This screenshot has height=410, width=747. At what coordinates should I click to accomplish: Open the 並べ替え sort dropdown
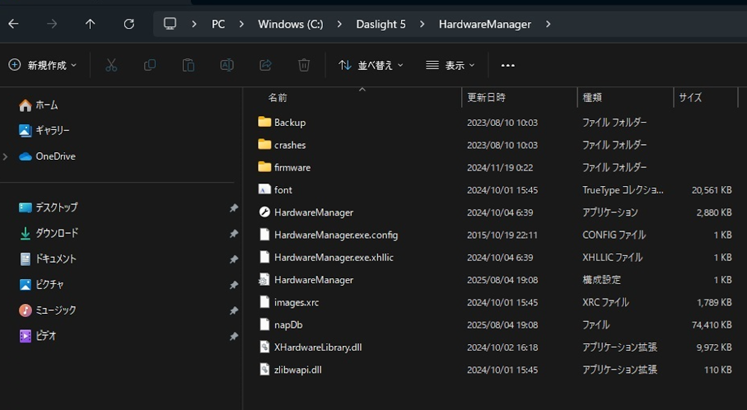click(x=371, y=65)
